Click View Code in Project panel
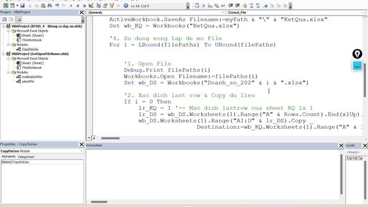This screenshot has width=368, height=207. (4, 20)
